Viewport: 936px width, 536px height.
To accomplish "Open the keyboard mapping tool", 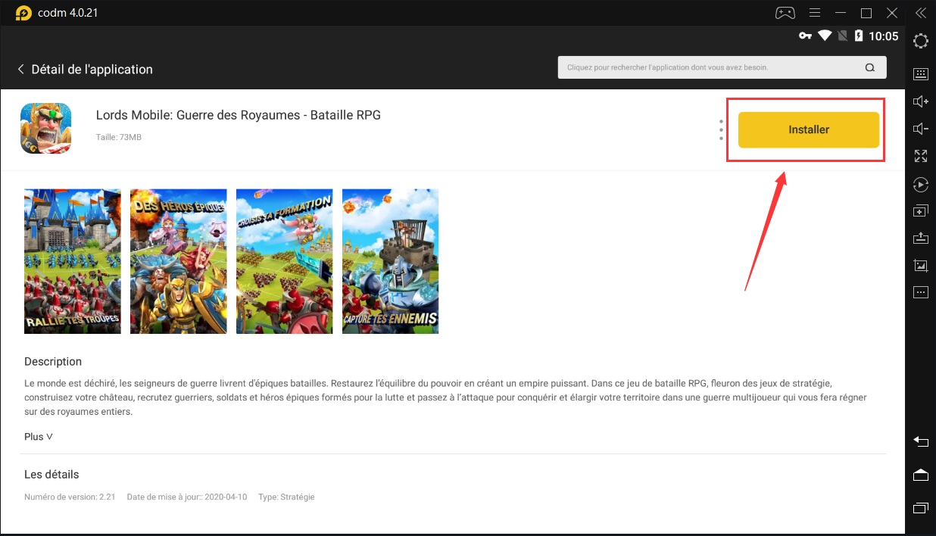I will click(920, 73).
